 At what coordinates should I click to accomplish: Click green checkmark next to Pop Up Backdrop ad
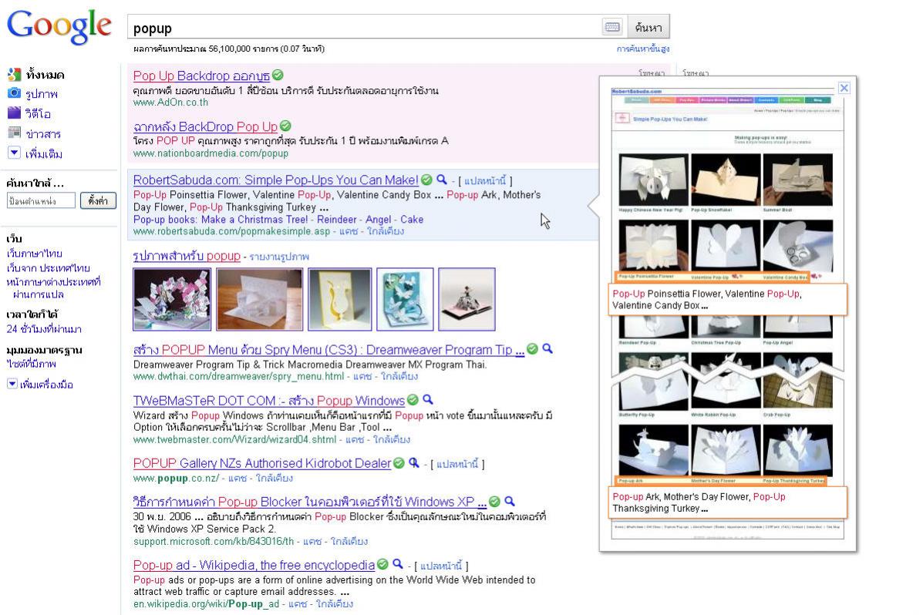coord(278,75)
